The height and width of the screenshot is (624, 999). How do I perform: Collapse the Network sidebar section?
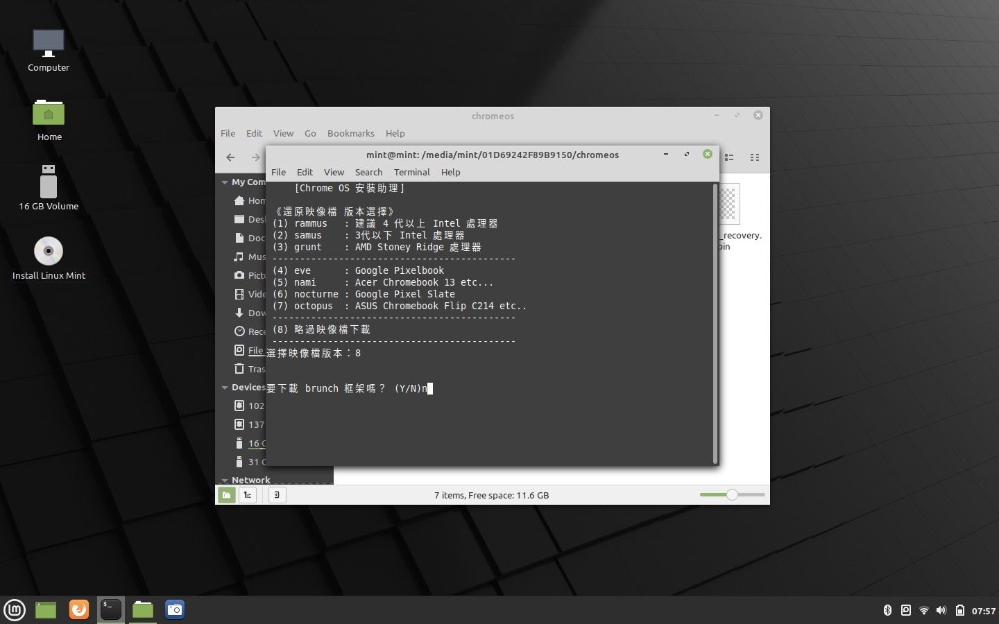click(x=225, y=480)
